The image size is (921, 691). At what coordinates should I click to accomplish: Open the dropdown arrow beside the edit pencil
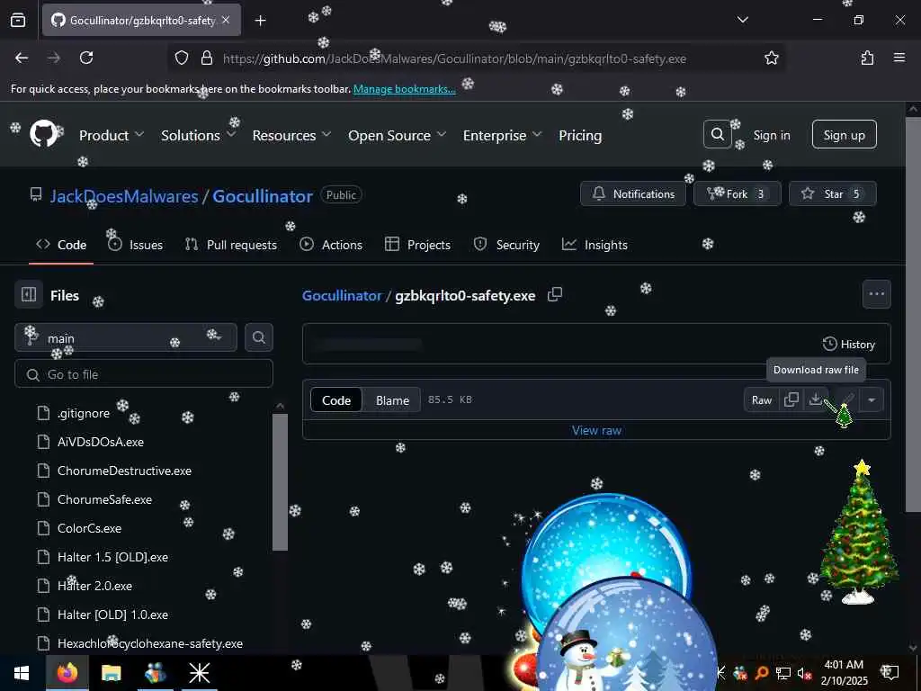872,399
